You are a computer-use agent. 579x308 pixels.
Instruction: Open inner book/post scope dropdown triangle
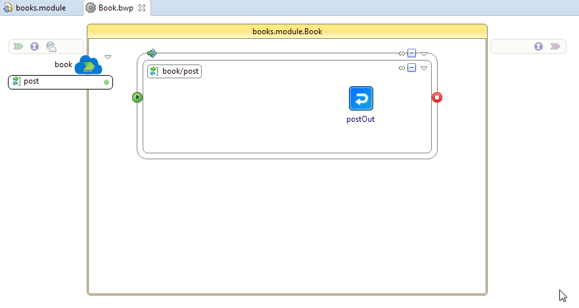click(424, 68)
